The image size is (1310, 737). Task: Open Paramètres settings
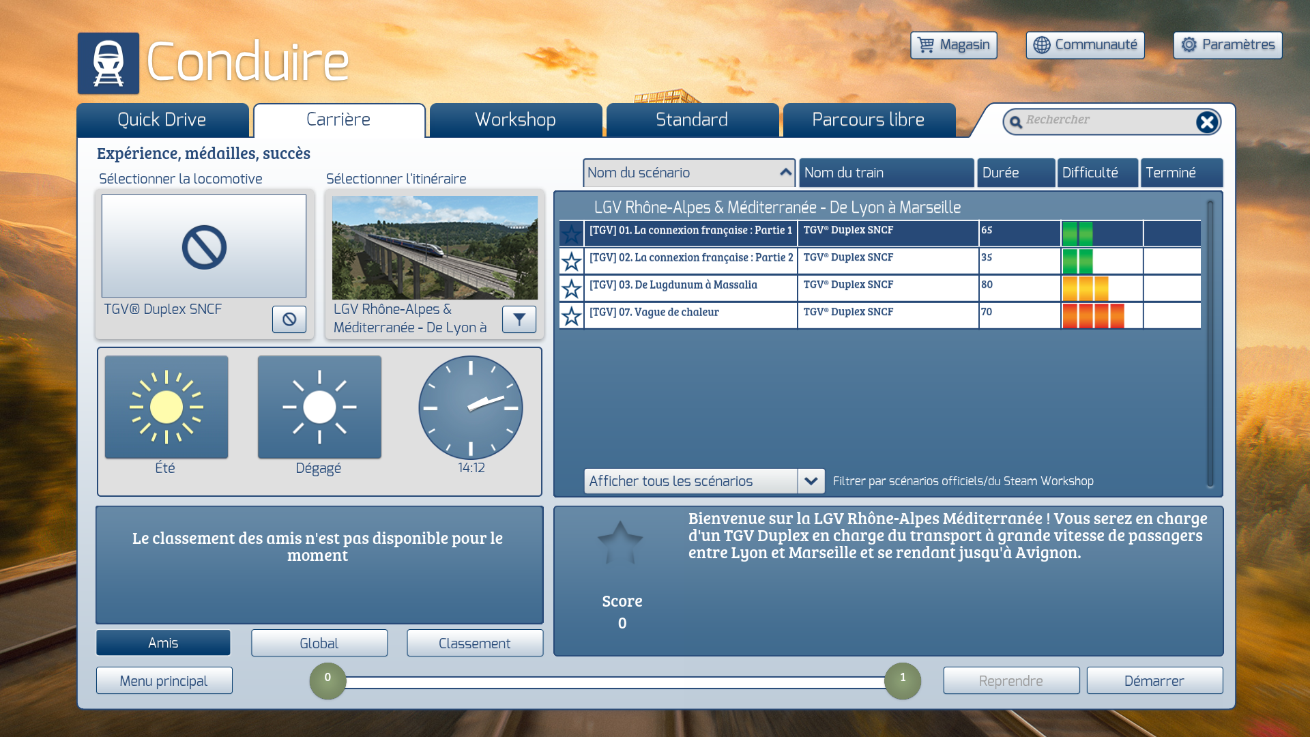pos(1228,45)
